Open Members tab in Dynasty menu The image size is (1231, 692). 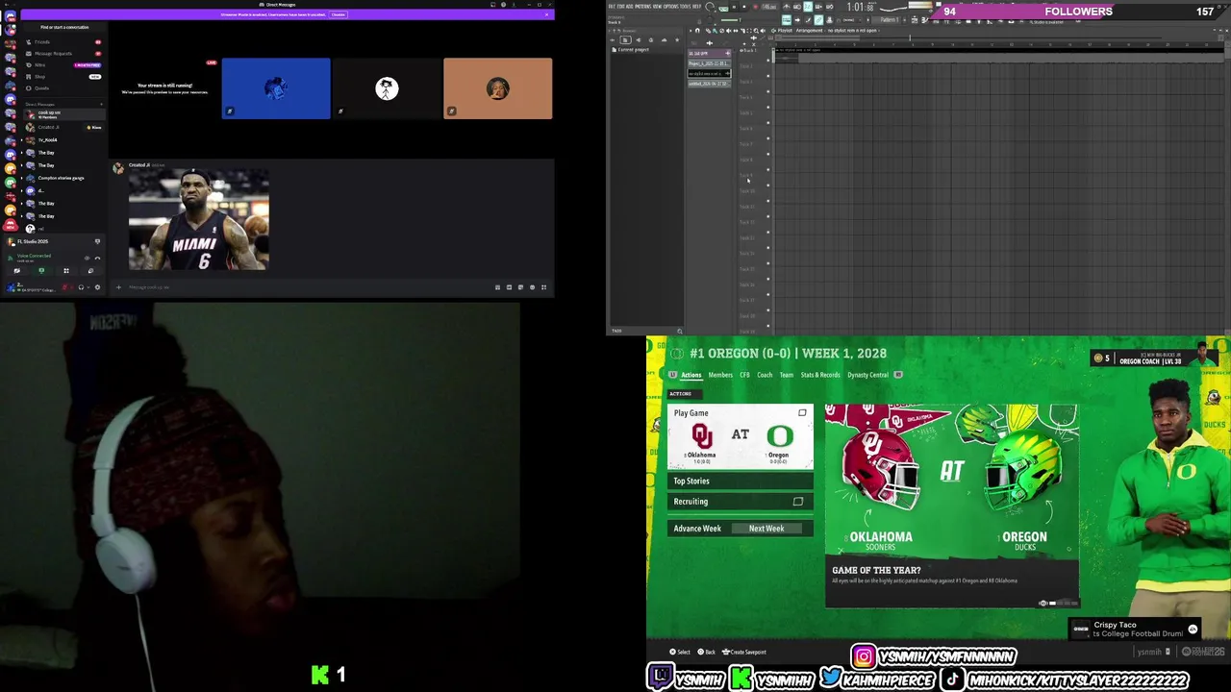720,375
